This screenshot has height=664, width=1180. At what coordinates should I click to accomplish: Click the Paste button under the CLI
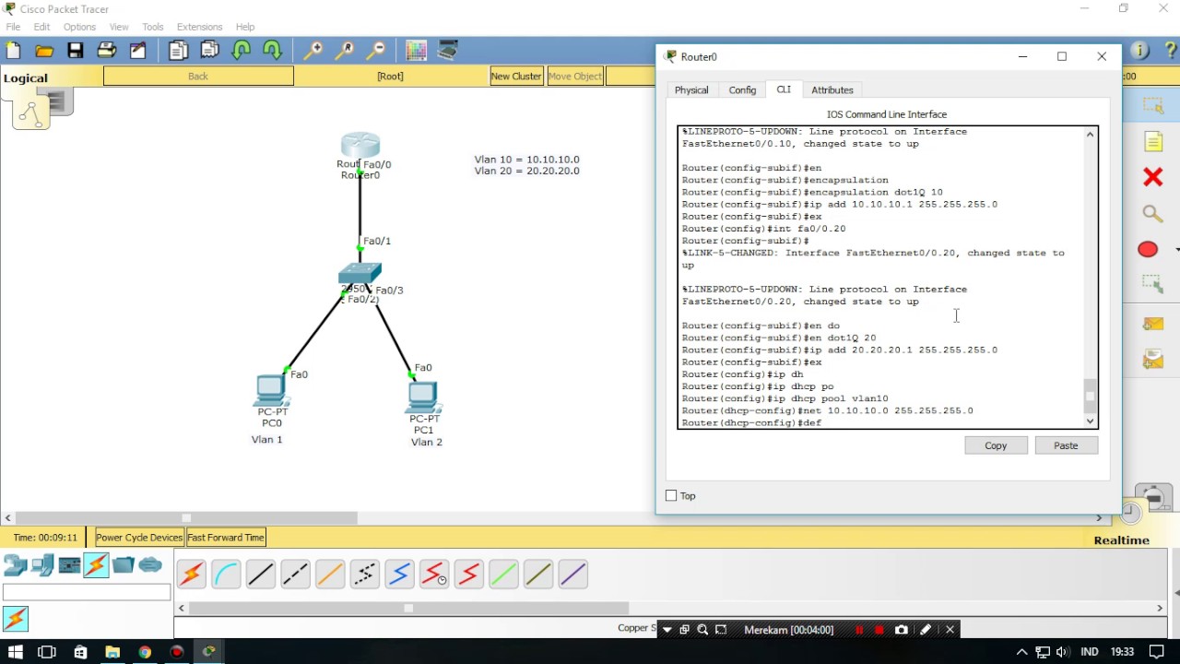pos(1066,445)
